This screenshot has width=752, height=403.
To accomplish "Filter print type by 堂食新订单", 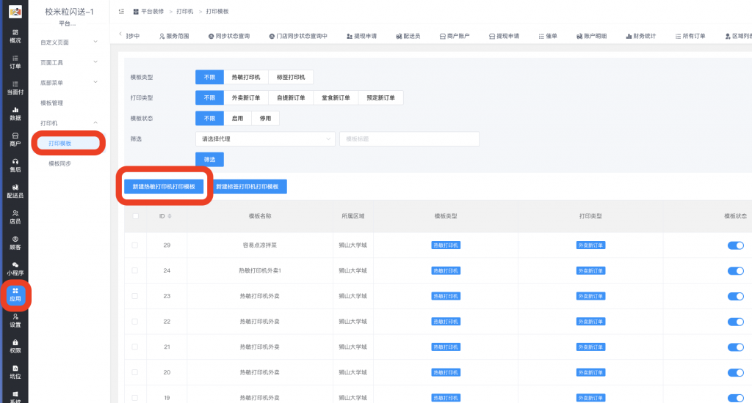I will [336, 97].
